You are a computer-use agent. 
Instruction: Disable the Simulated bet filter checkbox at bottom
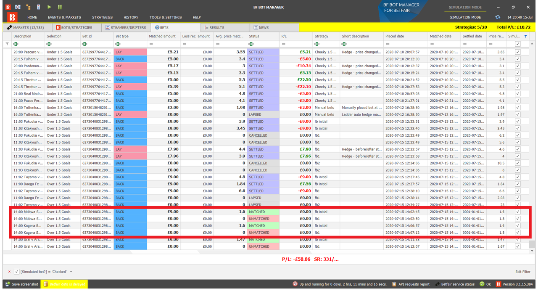click(x=16, y=272)
